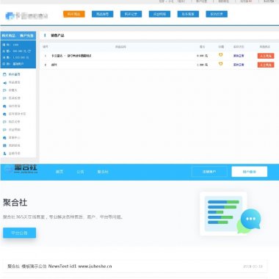The width and height of the screenshot is (279, 279).
Task: Click the product name in row 2
Action: tap(54, 65)
